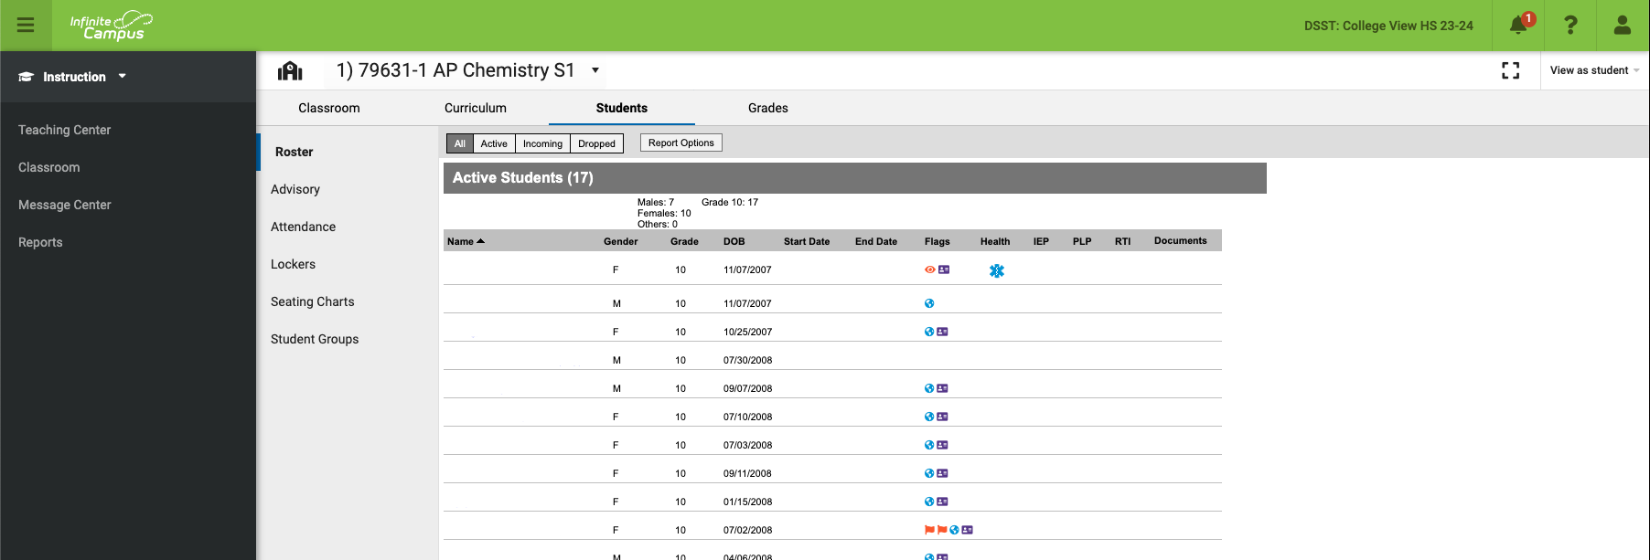Screen dimensions: 1650x560
Task: Filter roster to Dropped students
Action: click(596, 143)
